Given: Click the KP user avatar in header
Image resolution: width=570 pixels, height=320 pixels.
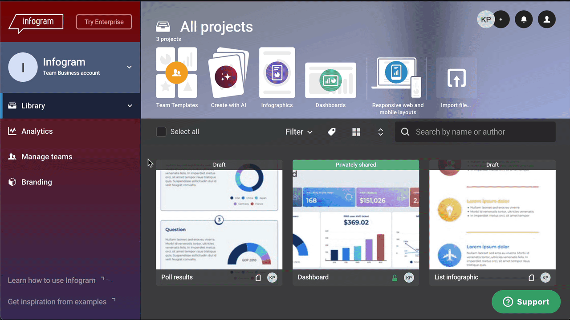Looking at the screenshot, I should pyautogui.click(x=486, y=20).
